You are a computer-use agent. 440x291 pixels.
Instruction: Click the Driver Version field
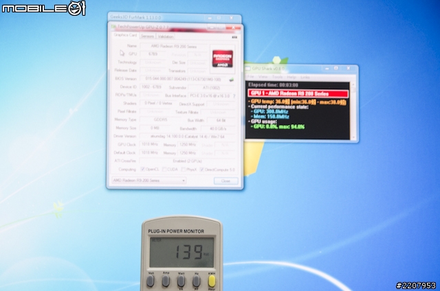(187, 137)
